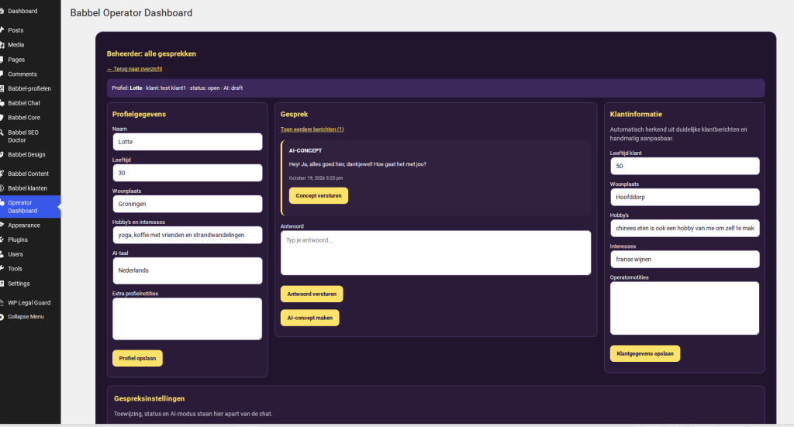The image size is (794, 427).
Task: Open the Babbel Chat menu item
Action: (x=30, y=103)
